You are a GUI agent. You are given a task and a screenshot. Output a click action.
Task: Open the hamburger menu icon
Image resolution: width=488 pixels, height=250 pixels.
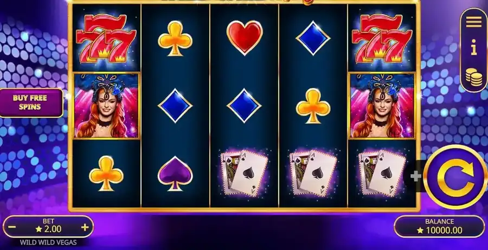click(474, 22)
